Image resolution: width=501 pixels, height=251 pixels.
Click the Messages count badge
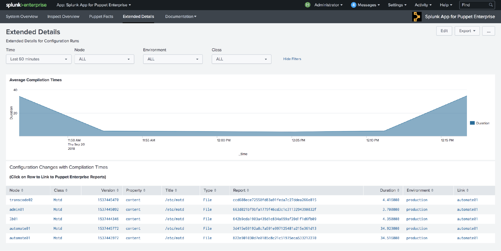coord(353,5)
